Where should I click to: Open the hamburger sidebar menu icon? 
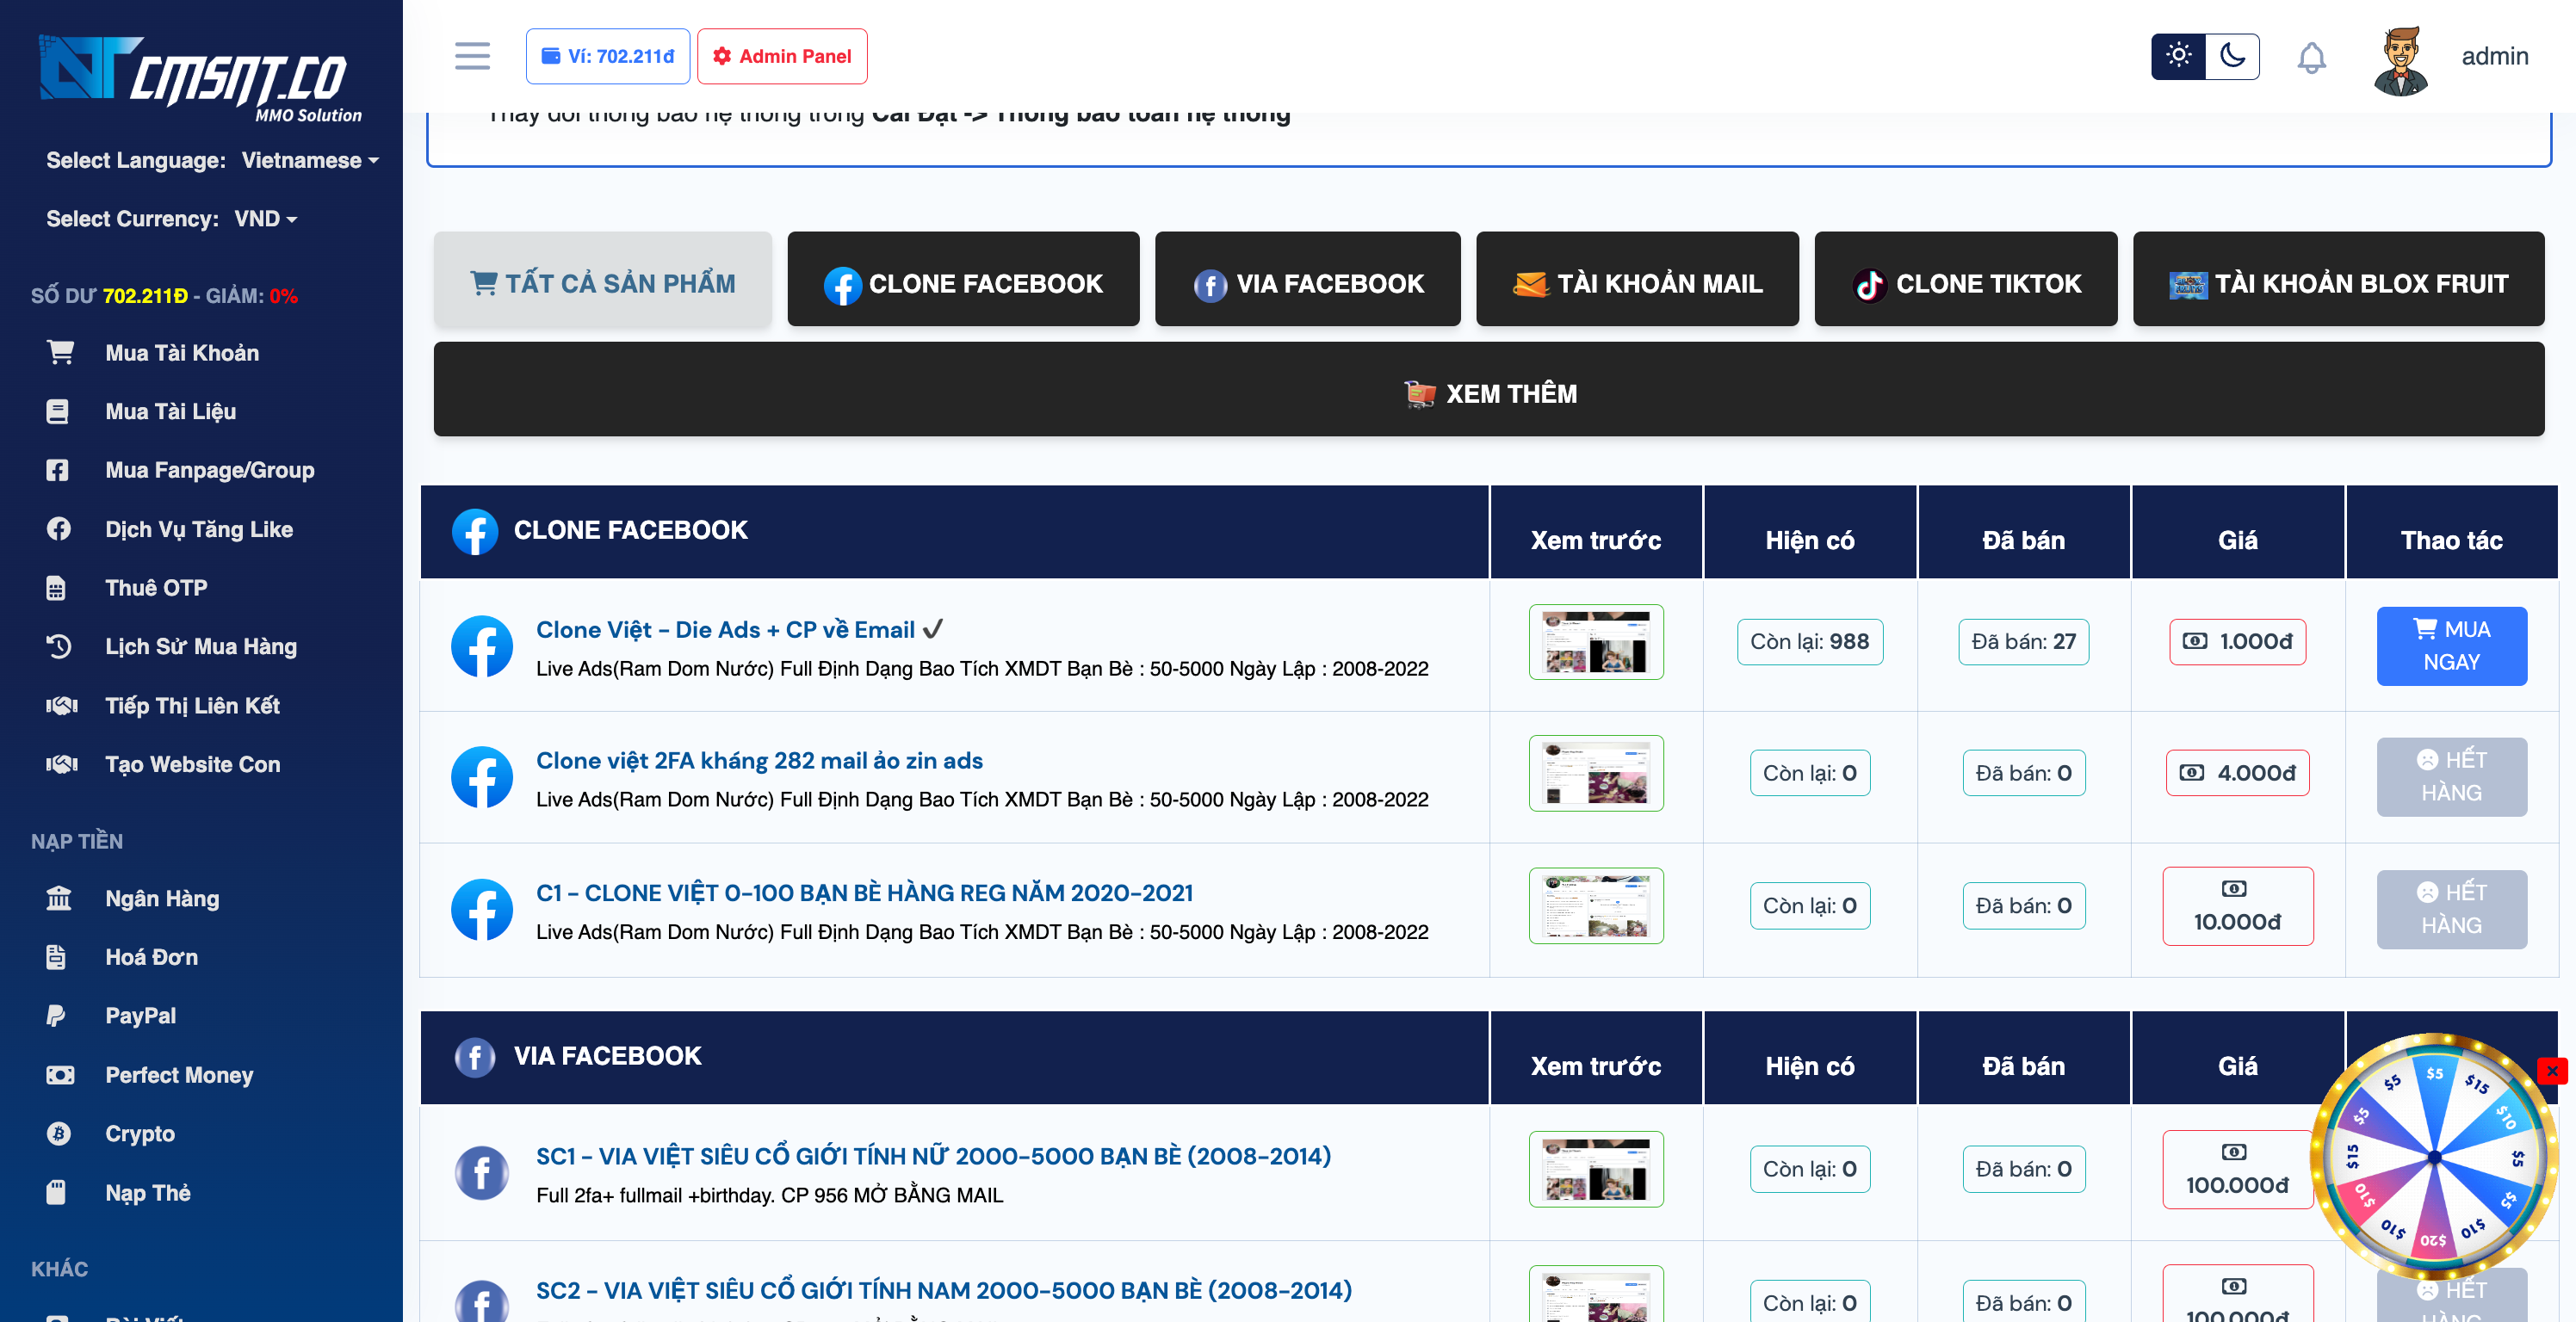(x=472, y=56)
